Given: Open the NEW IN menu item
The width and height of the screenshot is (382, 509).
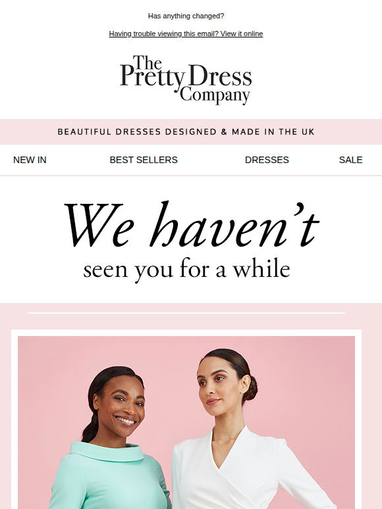Looking at the screenshot, I should [30, 160].
